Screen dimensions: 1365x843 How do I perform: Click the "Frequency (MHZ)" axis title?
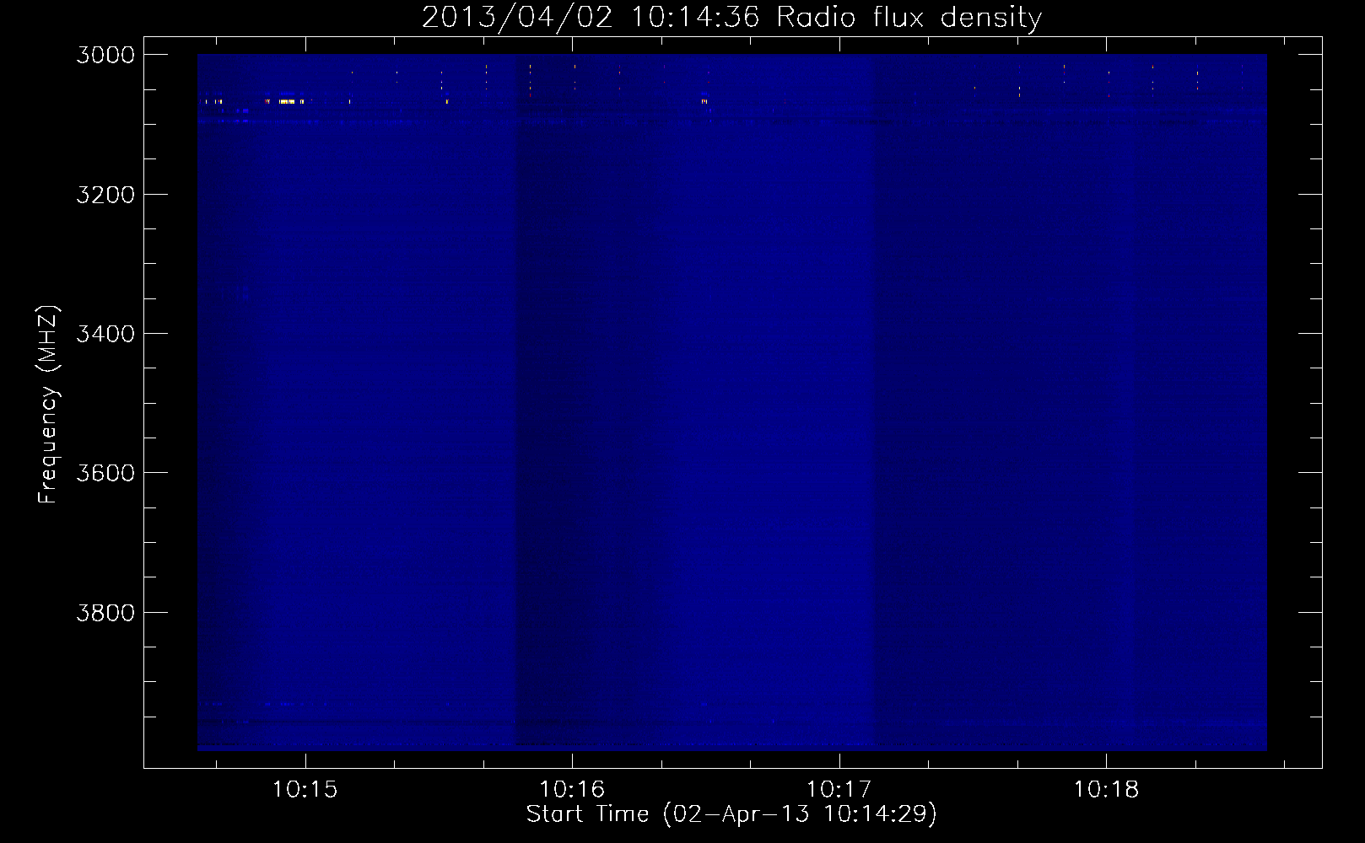[x=49, y=405]
